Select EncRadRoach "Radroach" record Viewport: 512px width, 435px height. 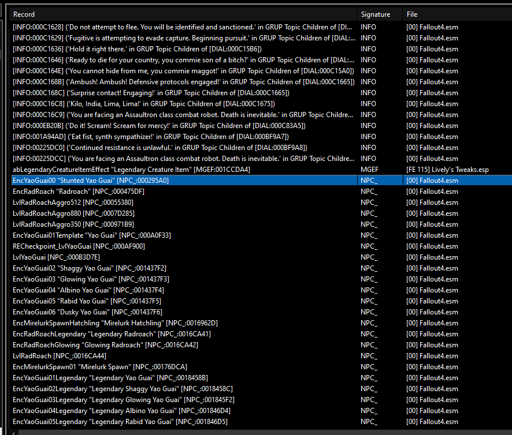point(261,192)
